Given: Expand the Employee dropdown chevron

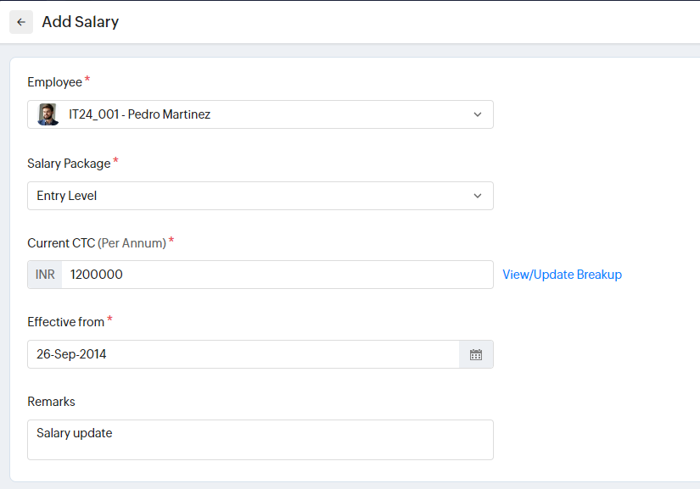Looking at the screenshot, I should [477, 114].
